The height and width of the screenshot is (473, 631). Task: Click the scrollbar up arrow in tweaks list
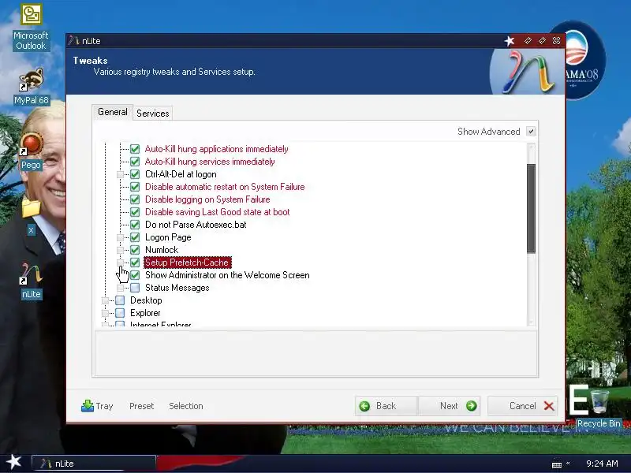[531, 148]
